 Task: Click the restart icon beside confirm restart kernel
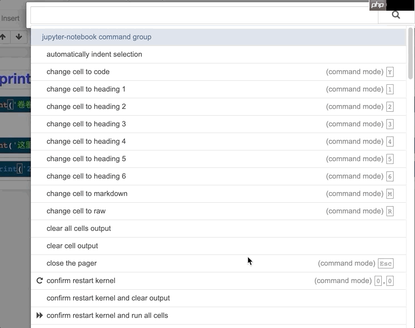(x=39, y=281)
